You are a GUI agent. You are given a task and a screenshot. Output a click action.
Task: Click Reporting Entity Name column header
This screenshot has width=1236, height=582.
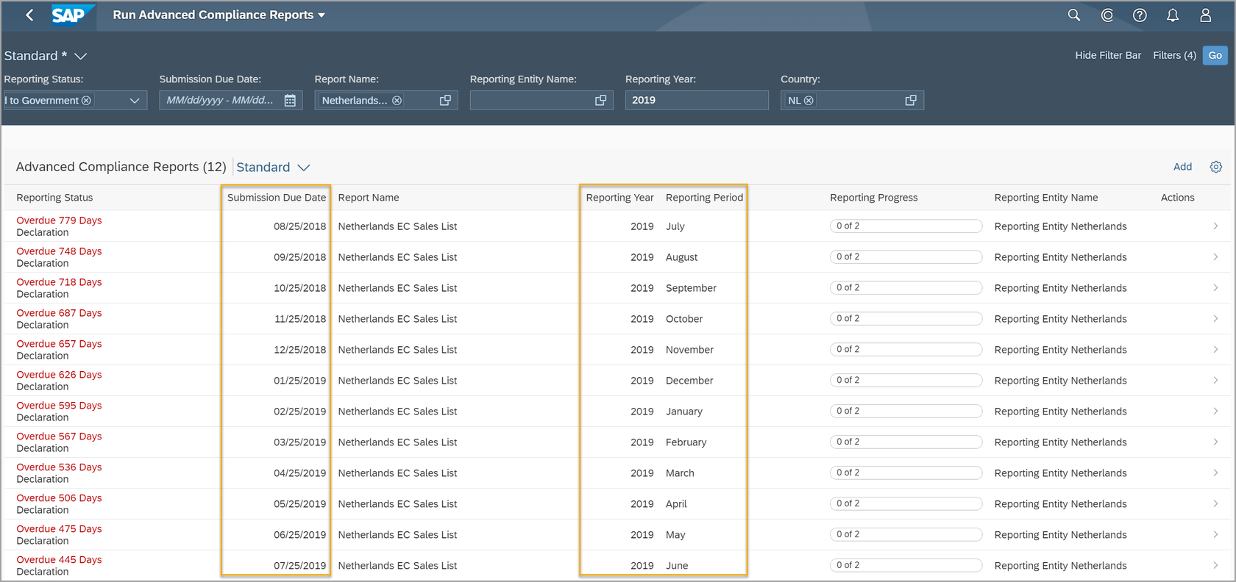click(x=1046, y=198)
